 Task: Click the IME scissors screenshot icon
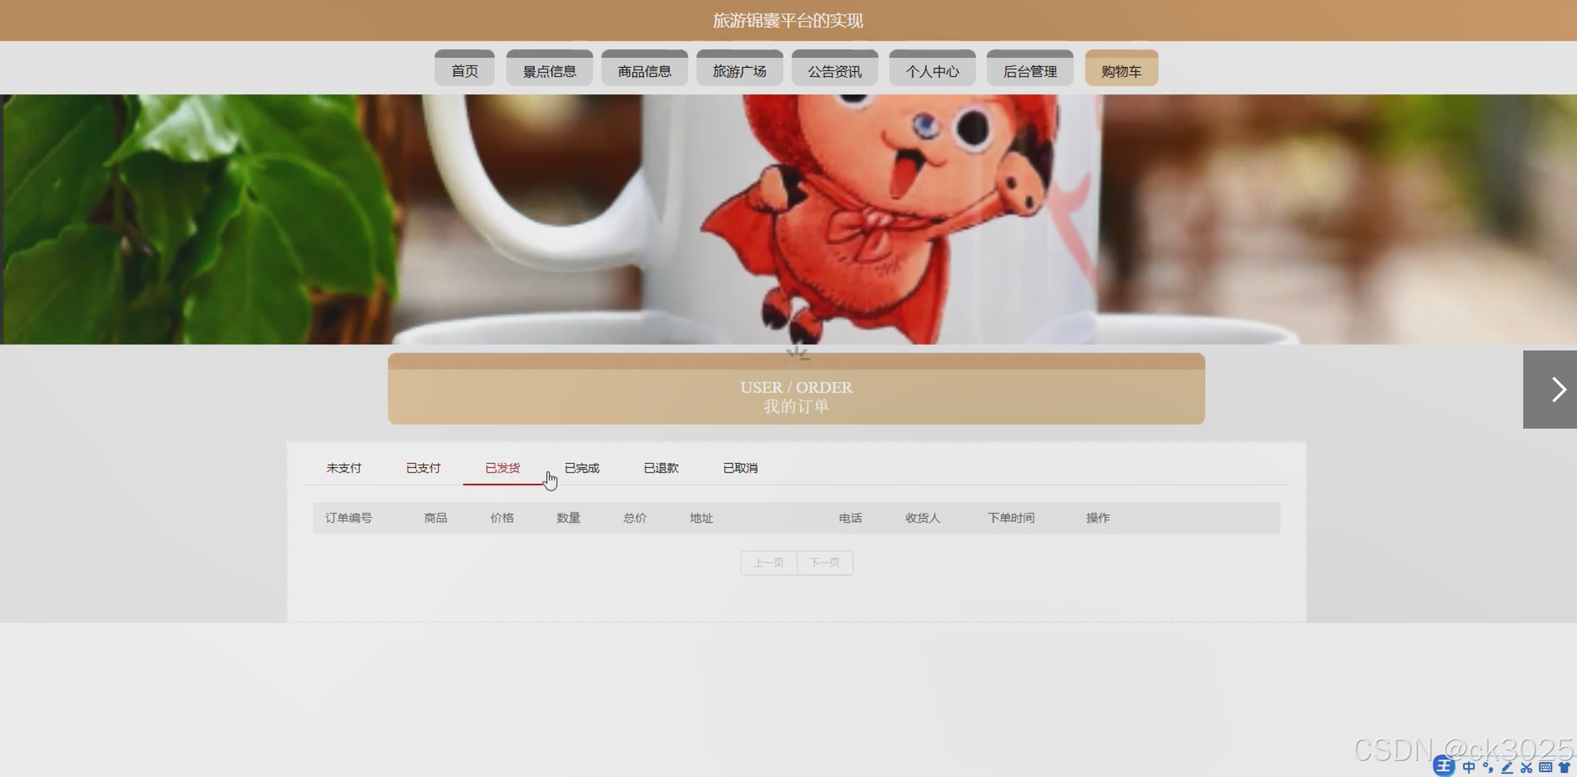[1527, 767]
